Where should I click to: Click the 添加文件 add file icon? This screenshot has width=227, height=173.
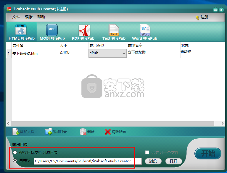click(x=16, y=132)
